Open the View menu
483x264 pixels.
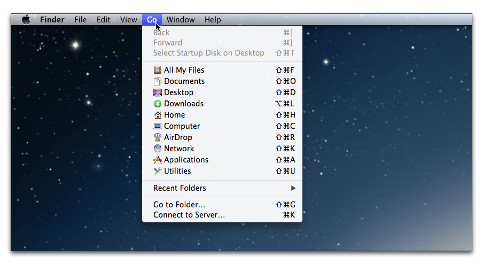[128, 20]
